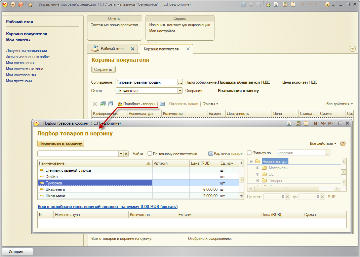Clear the 'Цена от' value
360x257 pixels.
tap(287, 197)
